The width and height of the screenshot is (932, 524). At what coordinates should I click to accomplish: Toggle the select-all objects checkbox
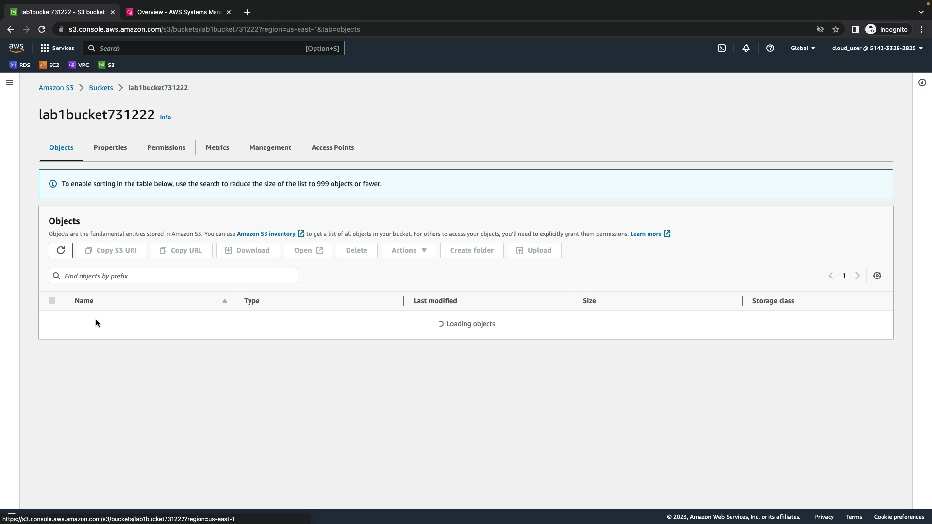(x=52, y=301)
